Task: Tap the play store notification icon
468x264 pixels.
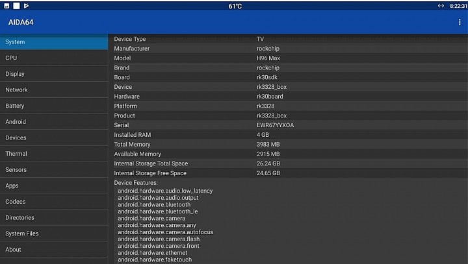Action: (26, 6)
